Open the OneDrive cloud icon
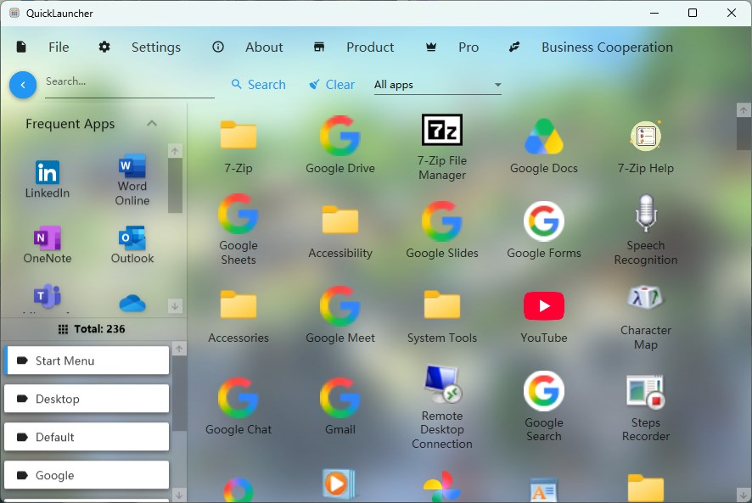Screen dimensions: 752x503 [x=132, y=304]
